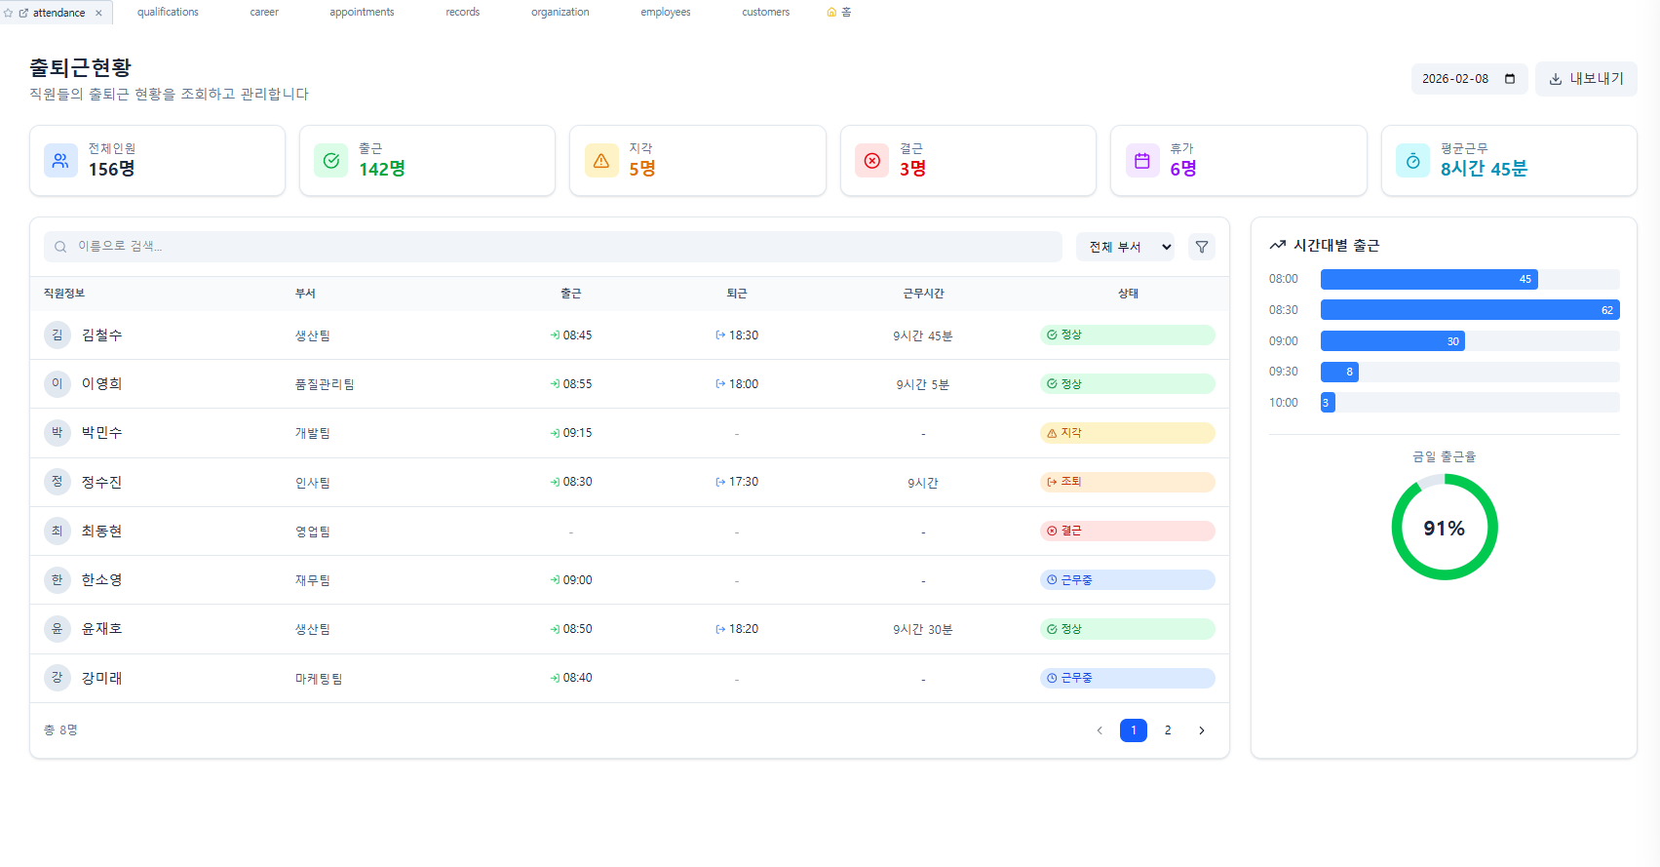Viewport: 1660px width, 867px height.
Task: Close the attendance tab
Action: [x=98, y=13]
